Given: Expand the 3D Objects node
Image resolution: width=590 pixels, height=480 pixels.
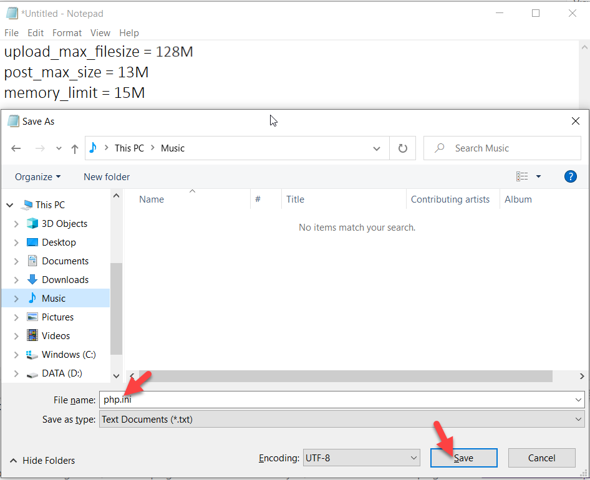Looking at the screenshot, I should tap(16, 224).
